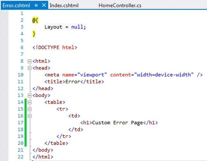207x161 pixels.
Task: Click the "width=device-width" attribute value
Action: tap(164, 75)
